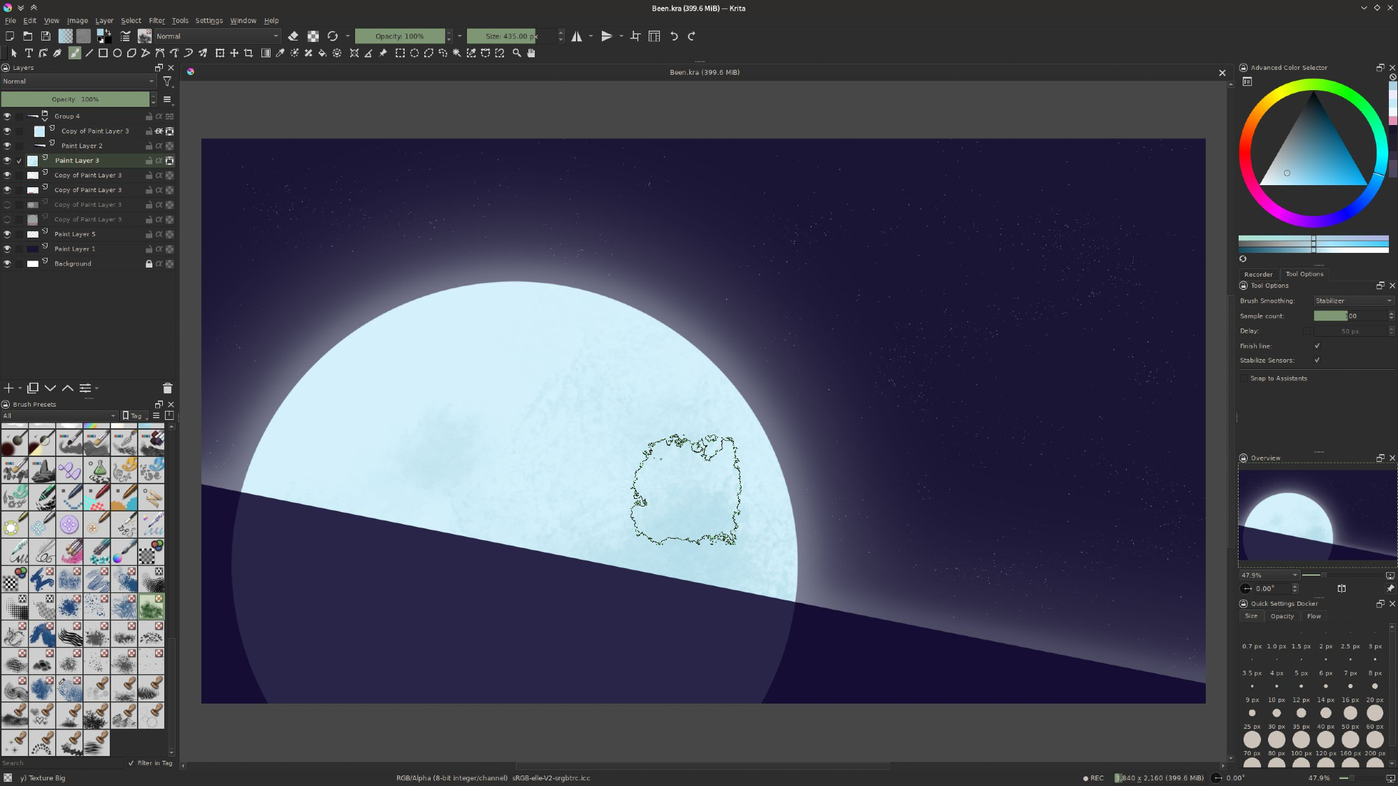Screen dimensions: 1398x786
Task: Uncheck the Finish line checkbox
Action: point(1317,346)
